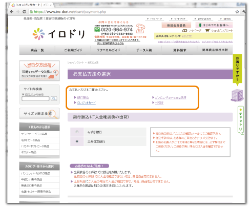
Task: Click the magnifier search button
Action: [x=54, y=98]
